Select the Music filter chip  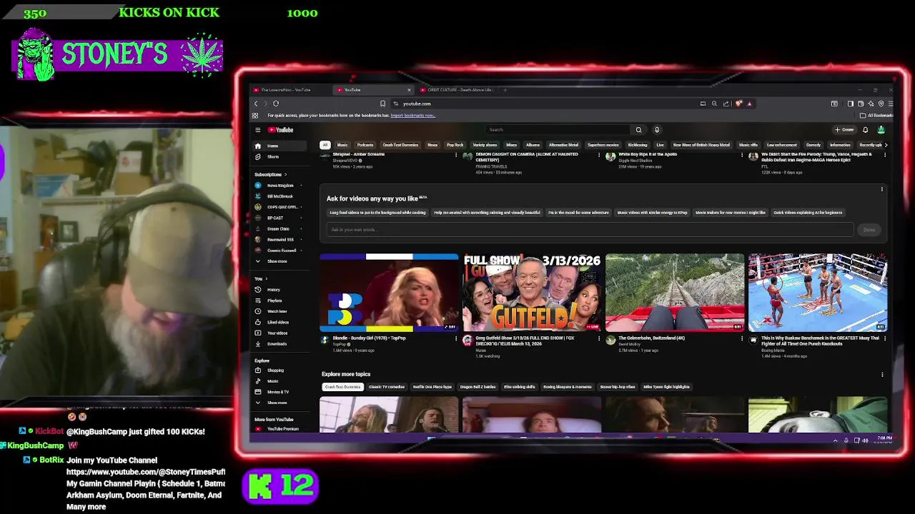(x=342, y=145)
